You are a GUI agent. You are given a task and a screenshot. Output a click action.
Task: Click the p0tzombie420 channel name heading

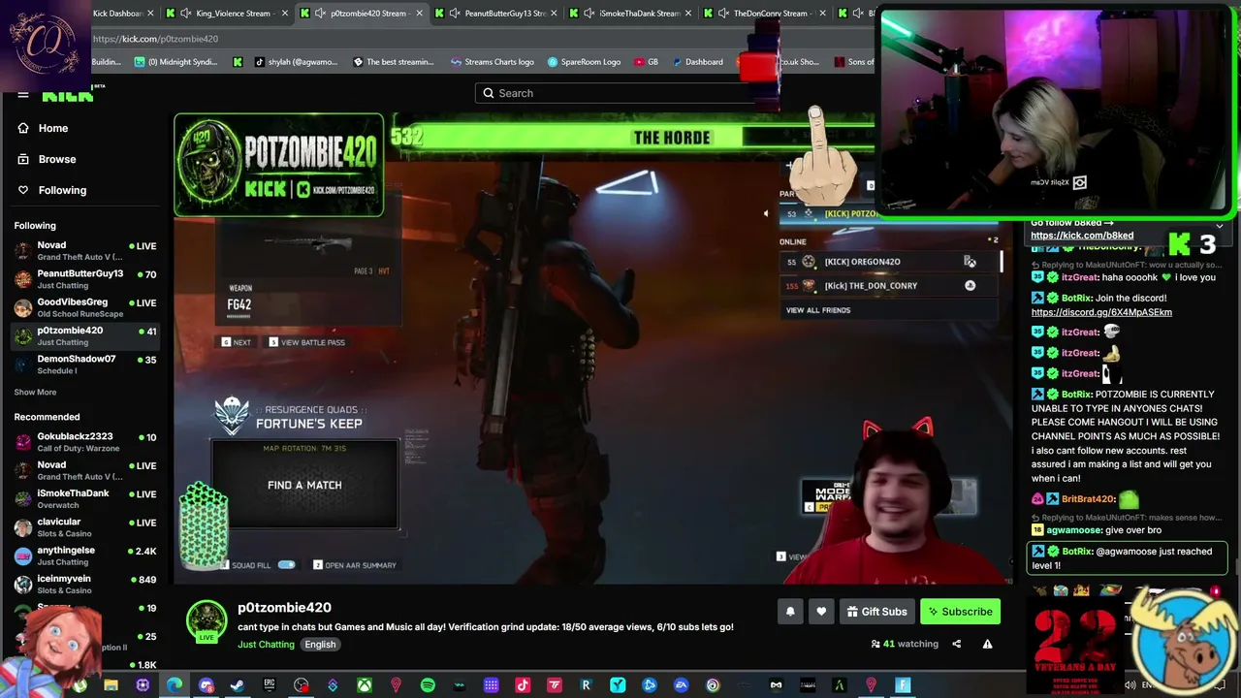(284, 608)
